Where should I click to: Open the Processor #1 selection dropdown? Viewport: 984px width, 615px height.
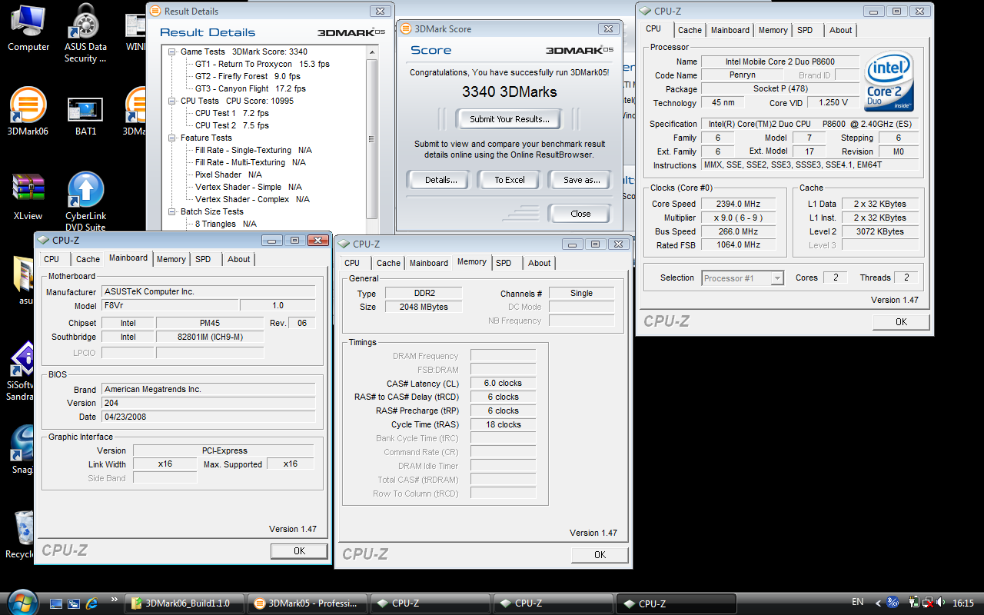click(742, 278)
